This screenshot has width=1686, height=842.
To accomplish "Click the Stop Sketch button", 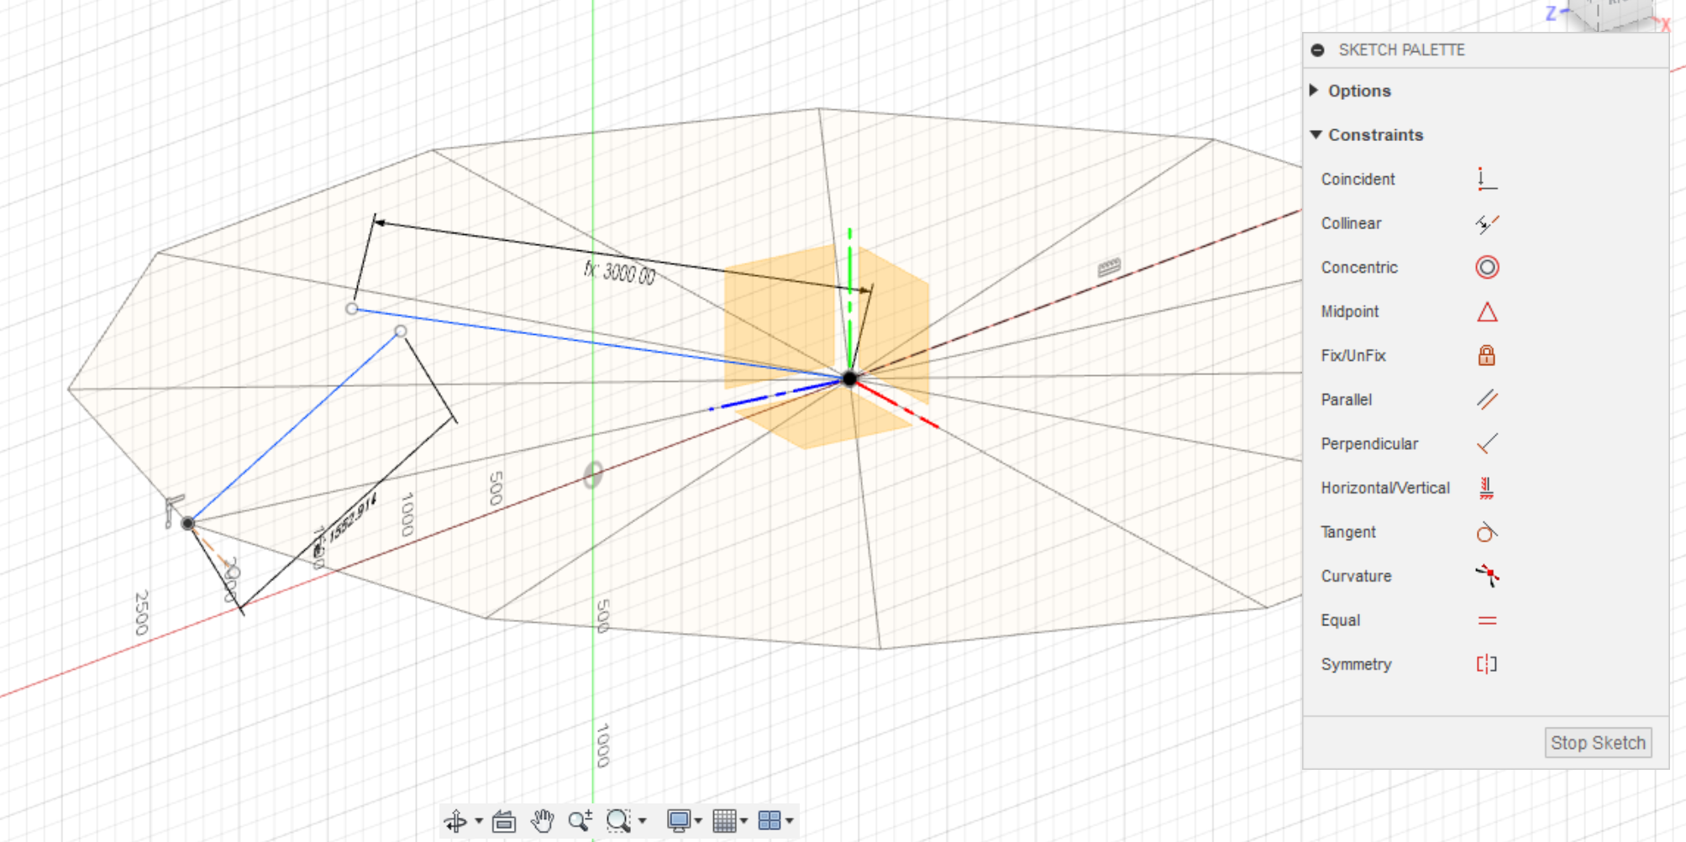I will point(1597,742).
